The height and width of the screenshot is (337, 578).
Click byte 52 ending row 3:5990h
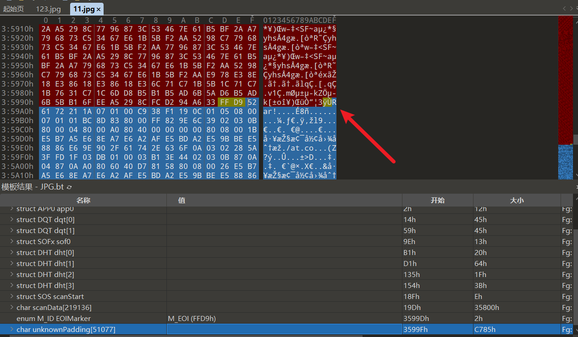[252, 102]
